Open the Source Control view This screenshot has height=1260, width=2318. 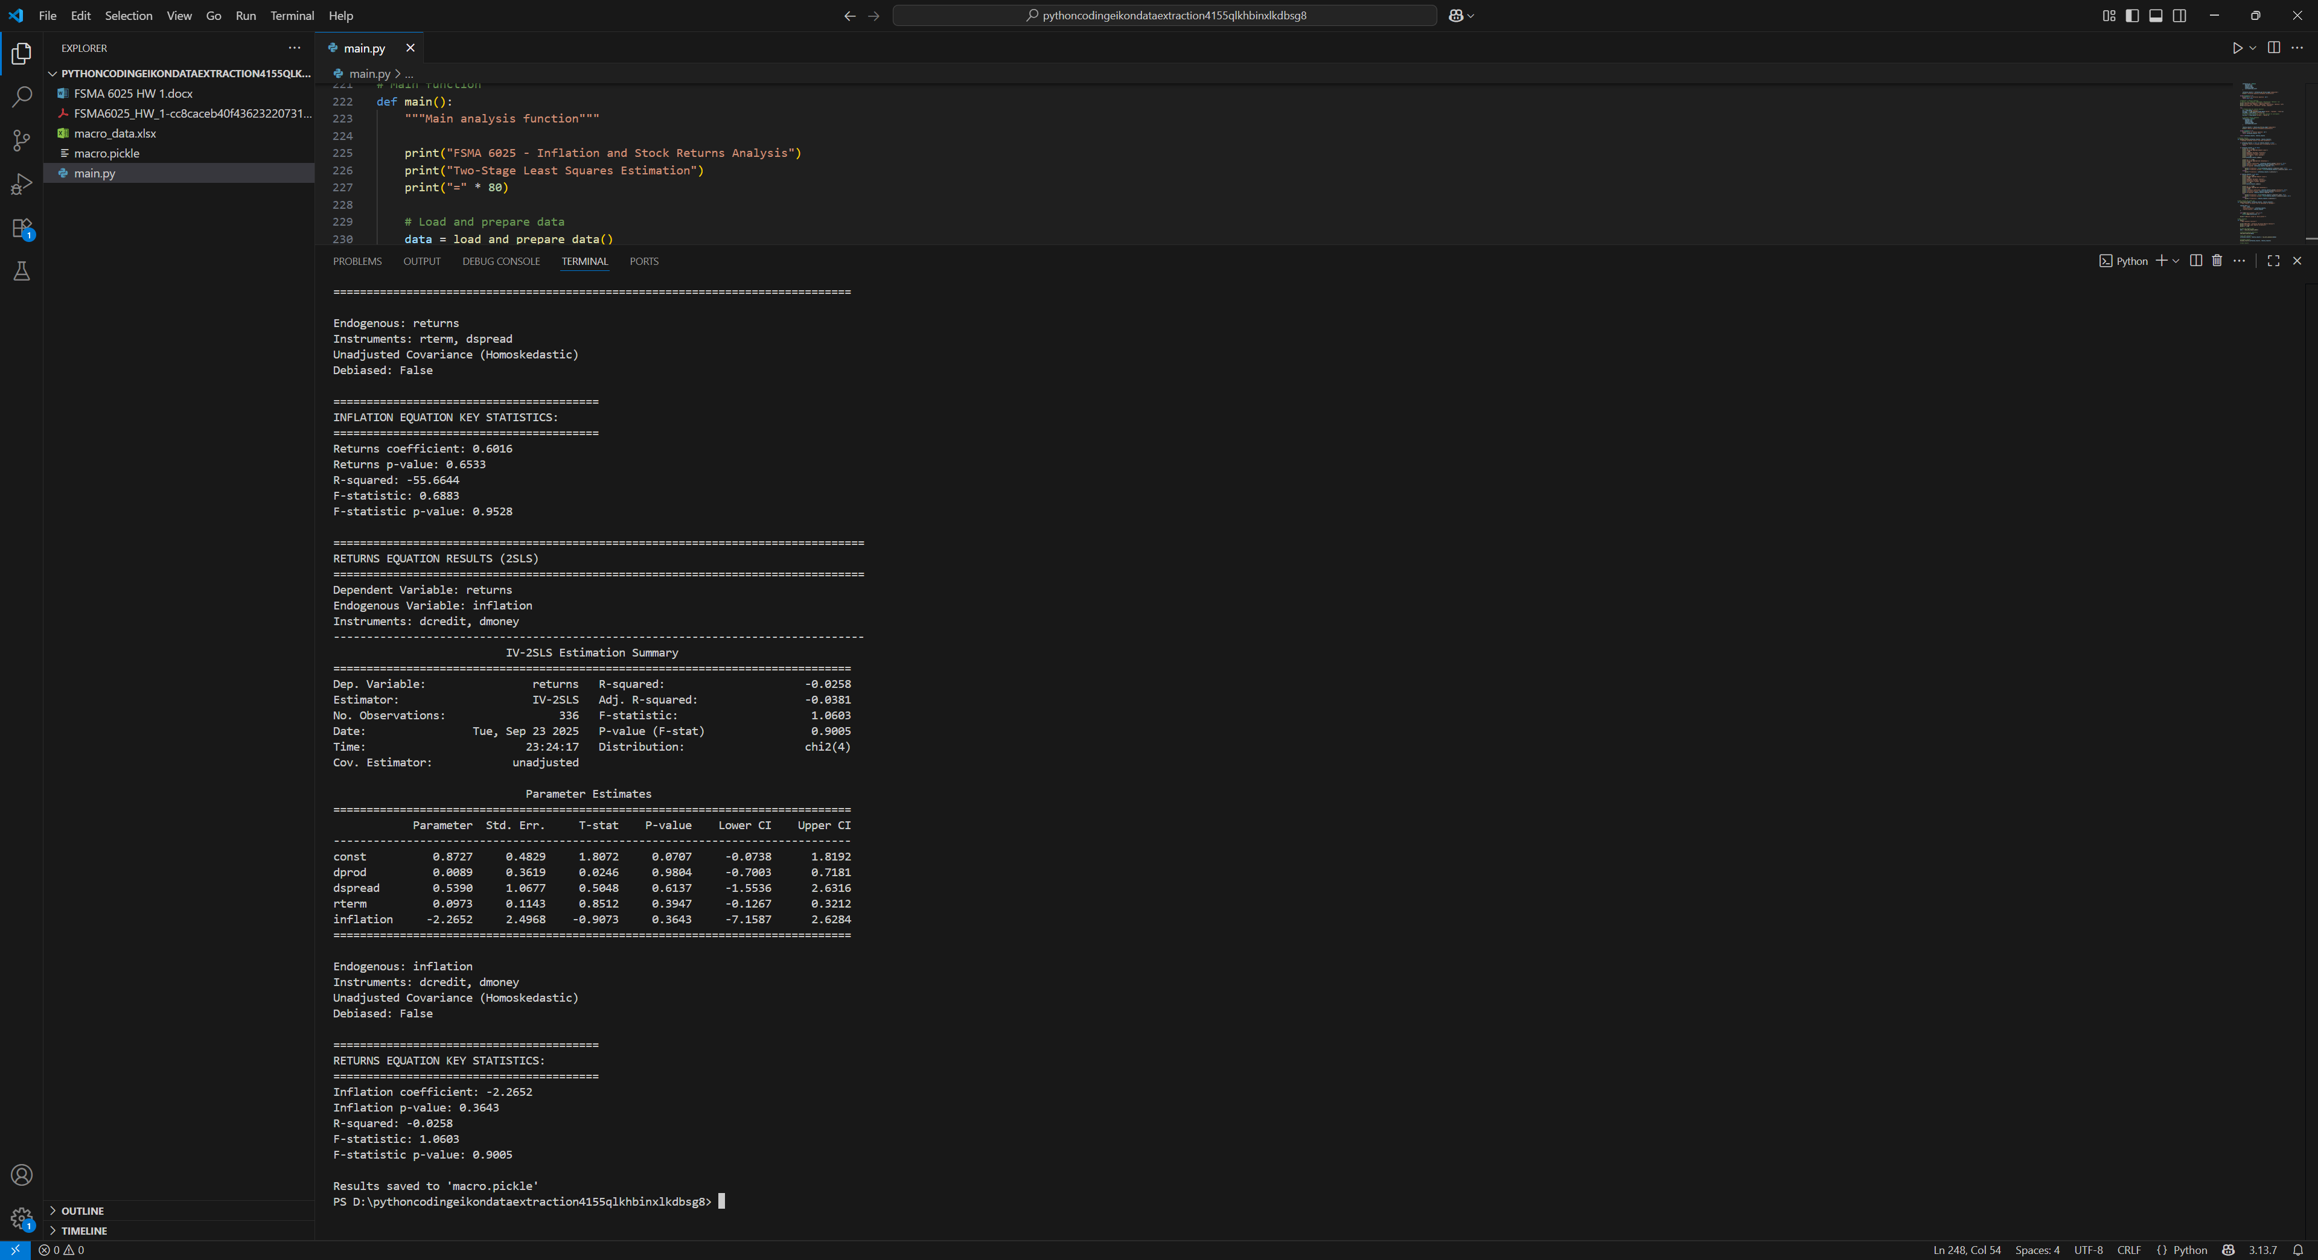(x=22, y=140)
